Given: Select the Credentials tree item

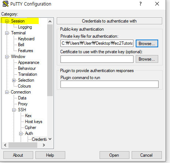Looking at the screenshot, I should coord(39,139).
